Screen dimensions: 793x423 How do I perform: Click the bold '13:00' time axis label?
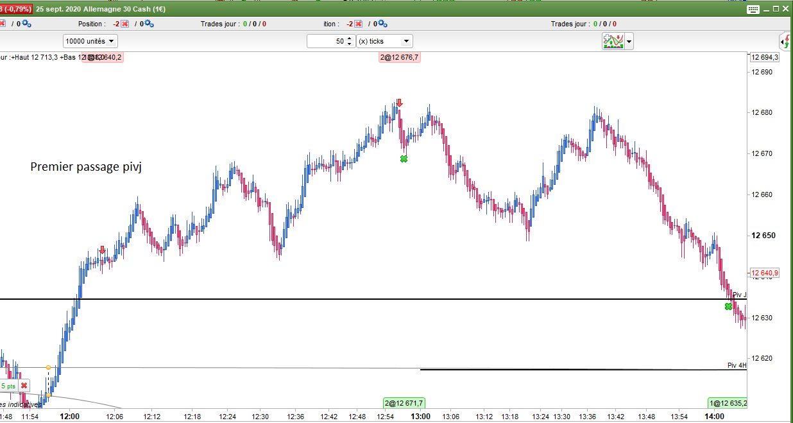point(420,417)
